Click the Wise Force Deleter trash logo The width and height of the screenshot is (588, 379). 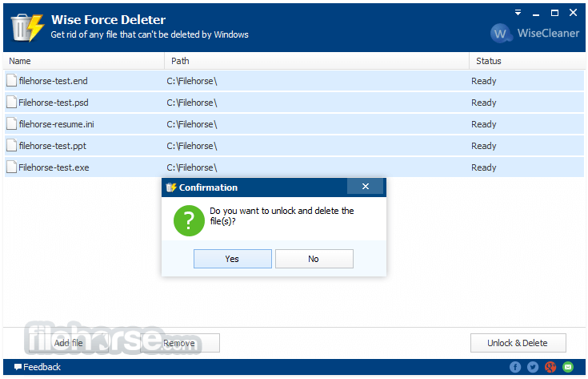pyautogui.click(x=27, y=27)
